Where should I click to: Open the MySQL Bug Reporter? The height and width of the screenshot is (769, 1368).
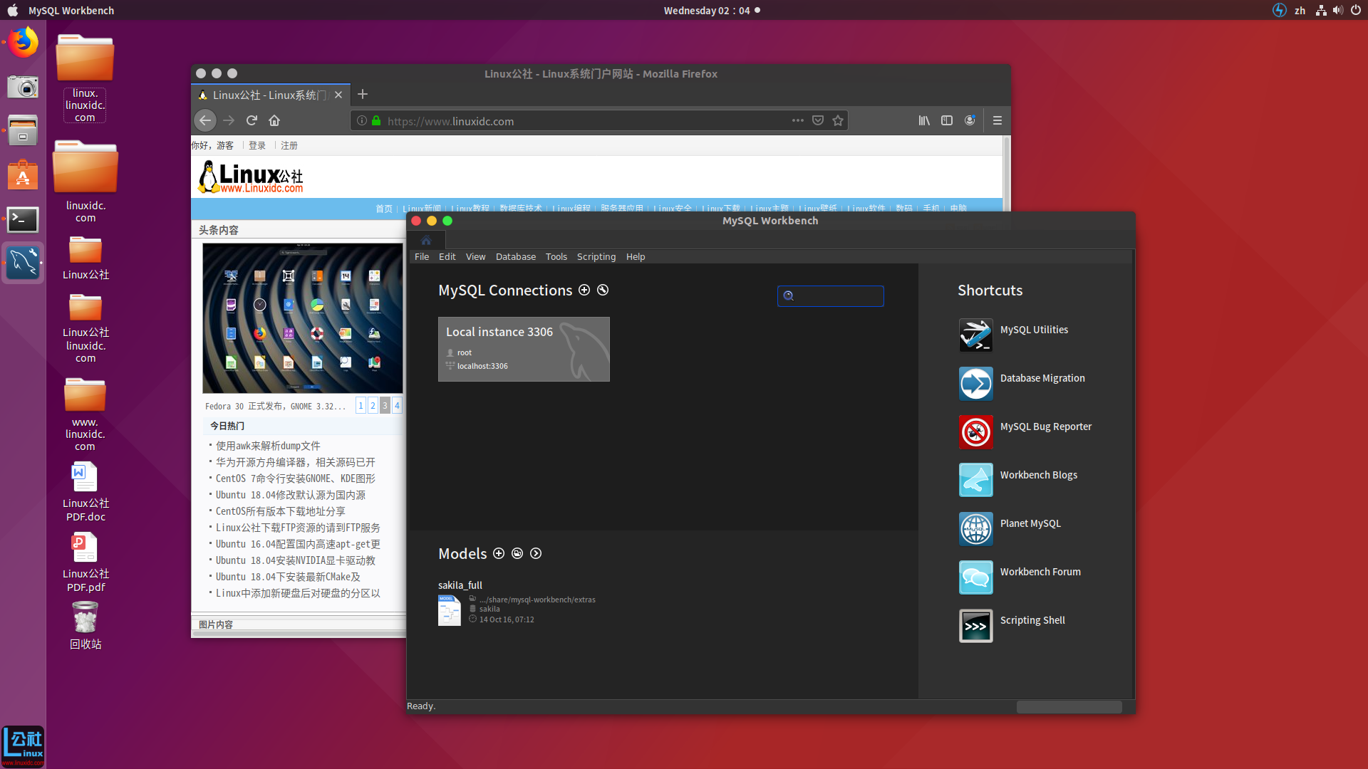click(1045, 427)
